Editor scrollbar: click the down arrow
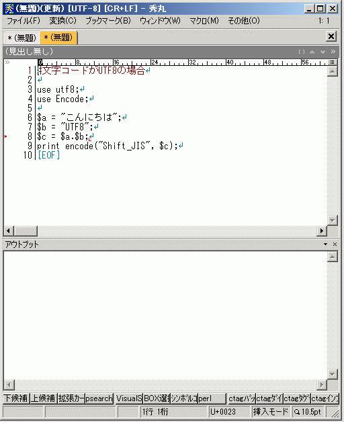The image size is (344, 422). tap(333, 220)
